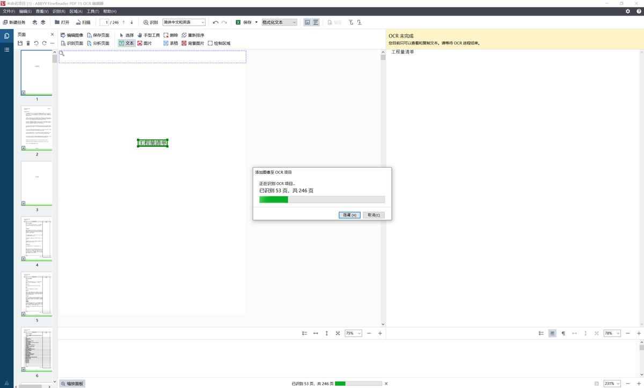Open the help question mark icon
Screen dimensions: 644x388
coord(638,11)
